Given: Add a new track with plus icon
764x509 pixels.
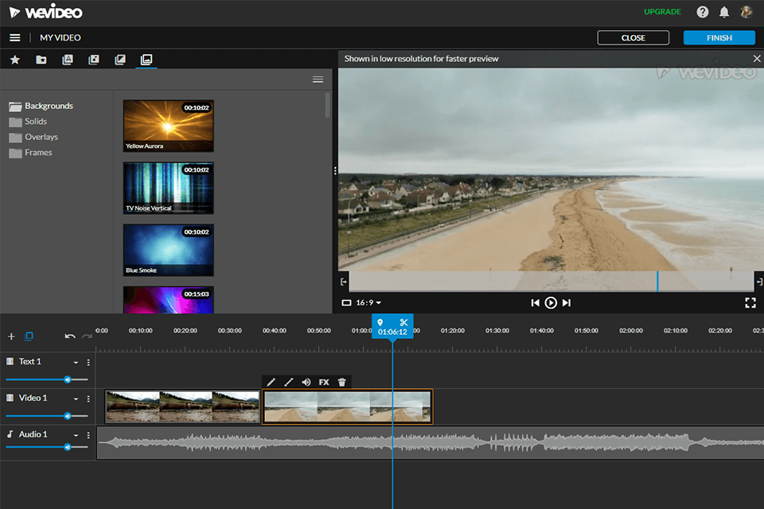Looking at the screenshot, I should tap(11, 336).
